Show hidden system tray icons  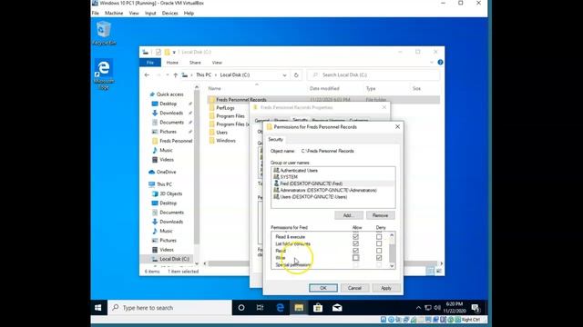pos(418,308)
